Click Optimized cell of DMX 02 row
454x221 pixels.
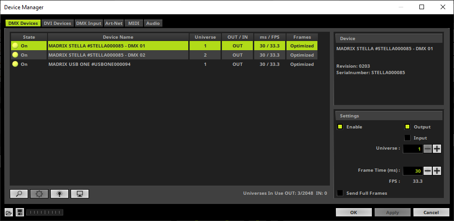pyautogui.click(x=302, y=55)
